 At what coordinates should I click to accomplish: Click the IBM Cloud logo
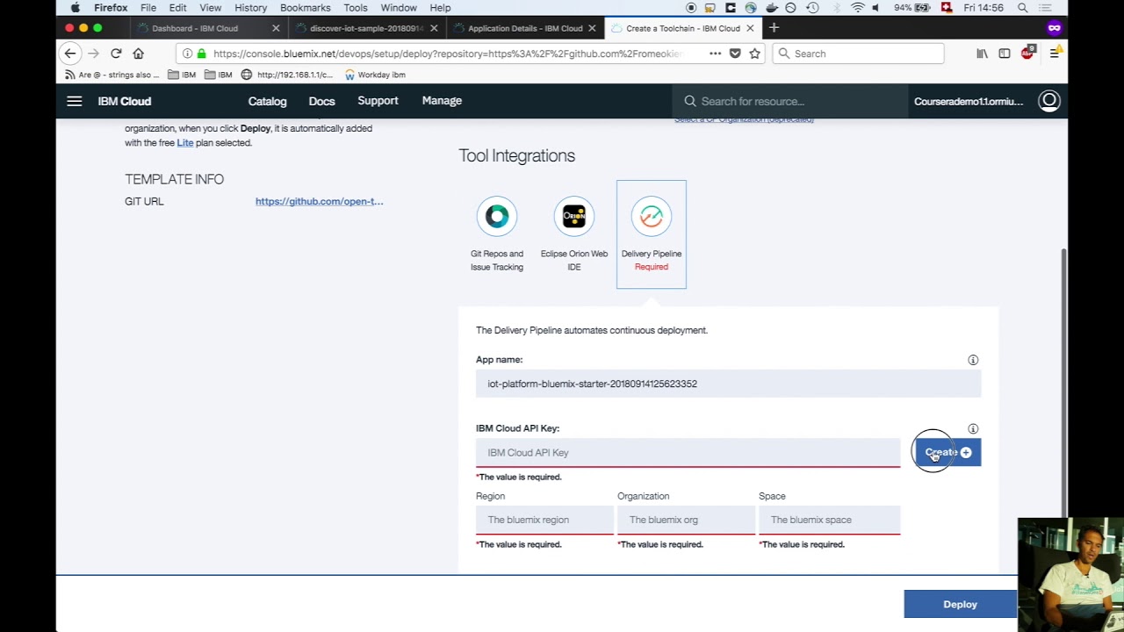point(125,101)
